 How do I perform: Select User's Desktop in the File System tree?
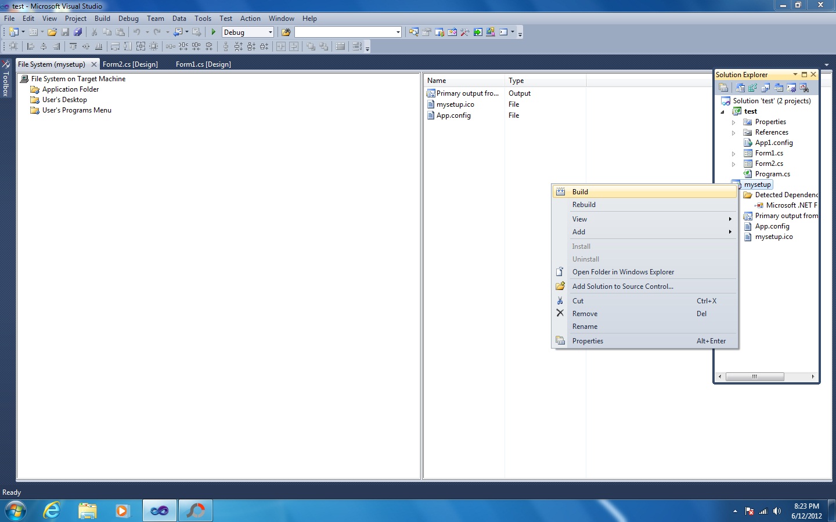(x=64, y=99)
